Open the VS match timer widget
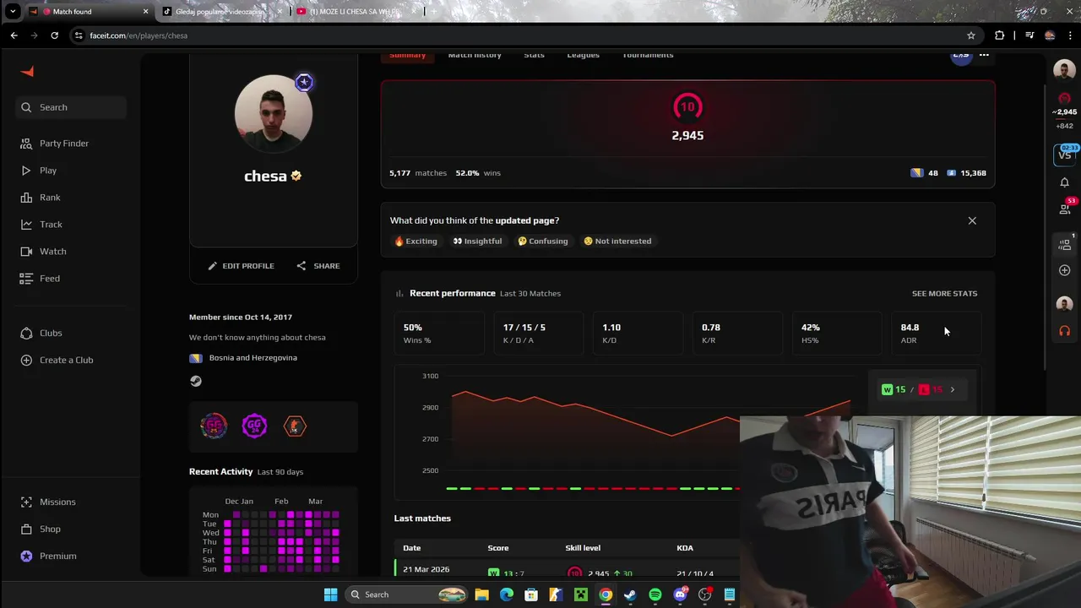This screenshot has width=1081, height=608. tap(1064, 155)
